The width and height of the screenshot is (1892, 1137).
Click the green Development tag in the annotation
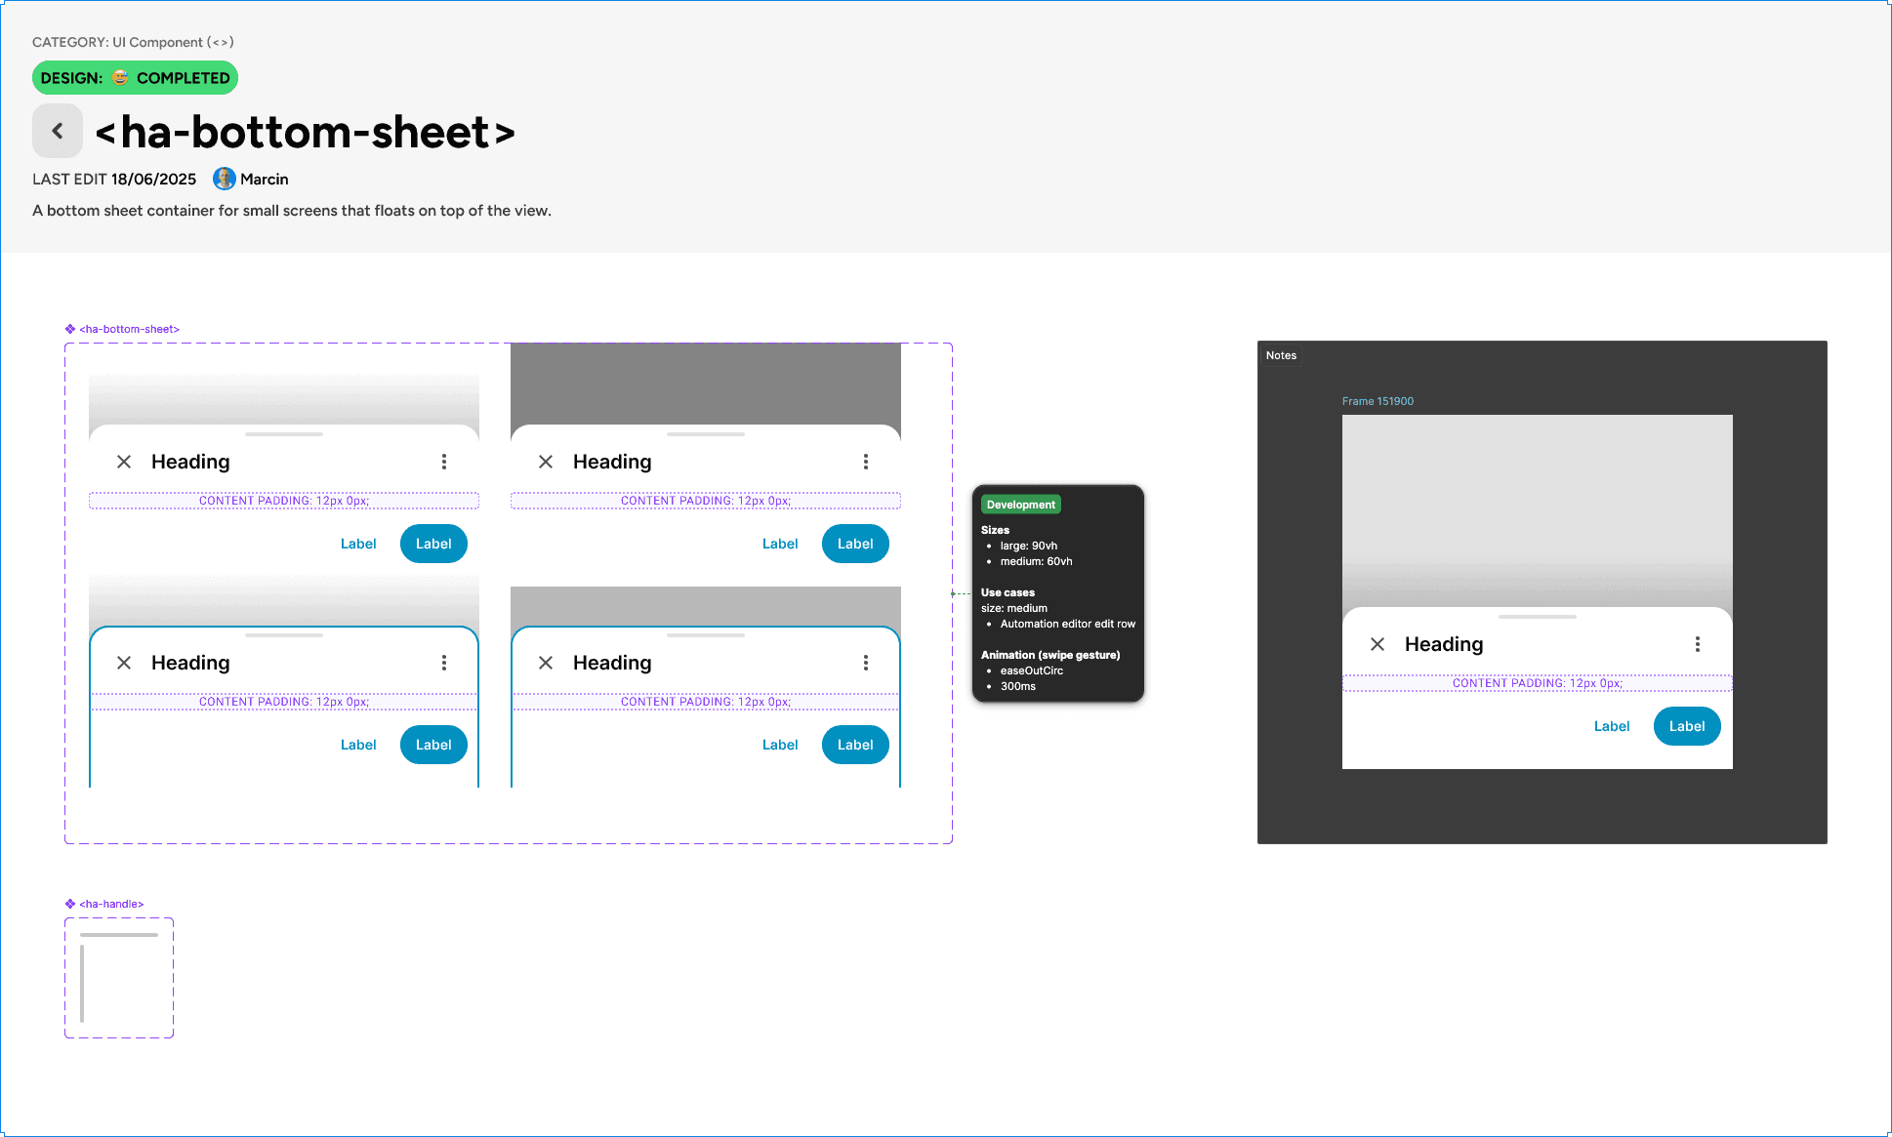(1020, 505)
